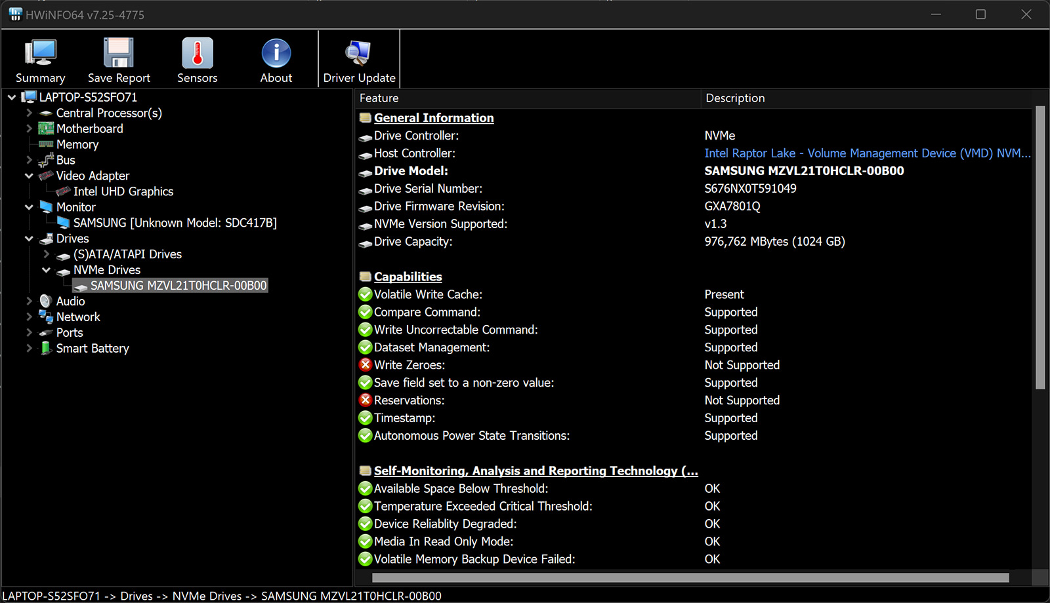1050x603 pixels.
Task: Select Temperature Exceeded Critical Threshold row
Action: [x=693, y=506]
